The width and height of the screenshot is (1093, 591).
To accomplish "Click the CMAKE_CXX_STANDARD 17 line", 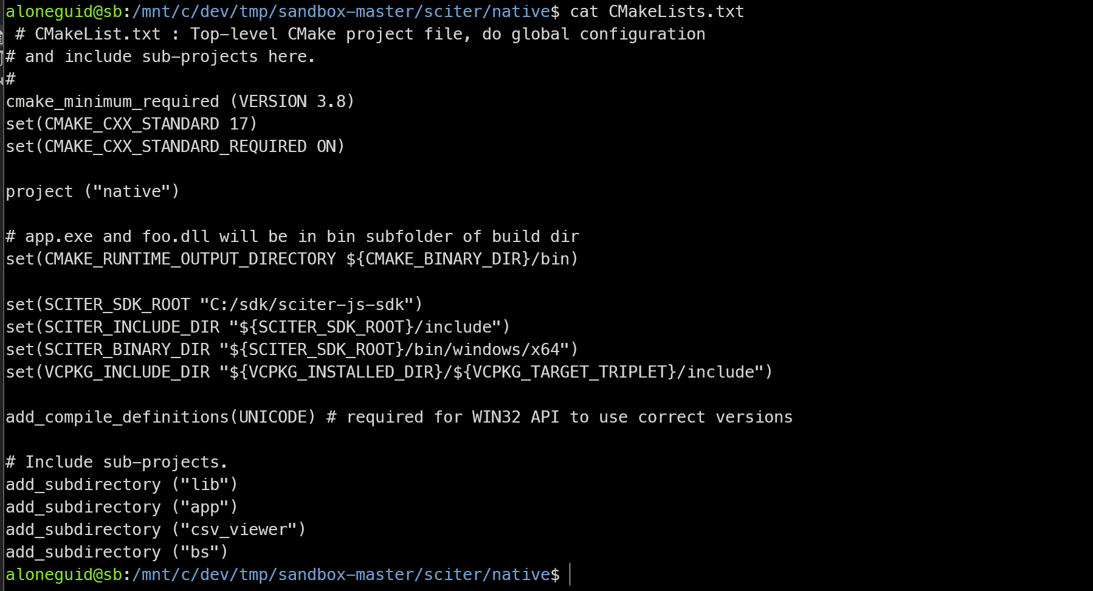I will click(131, 124).
